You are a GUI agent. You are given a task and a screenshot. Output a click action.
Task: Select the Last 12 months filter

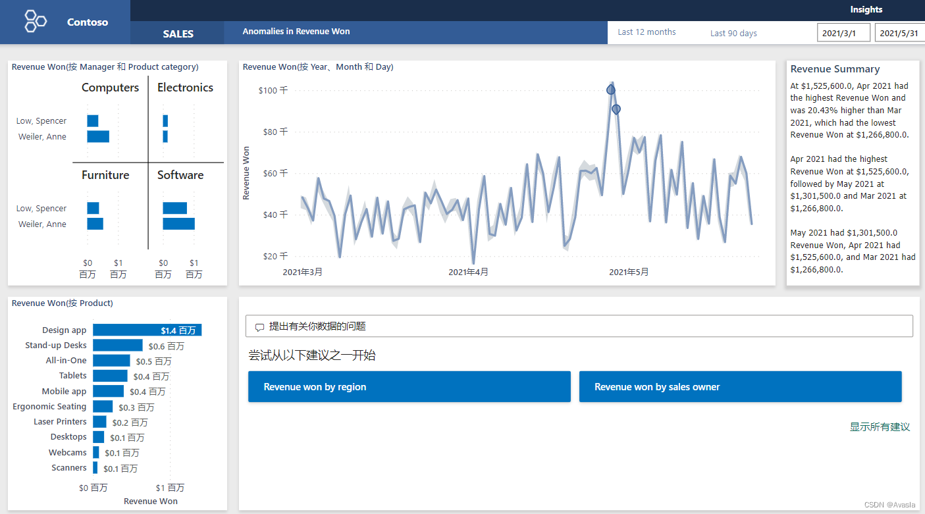click(647, 32)
